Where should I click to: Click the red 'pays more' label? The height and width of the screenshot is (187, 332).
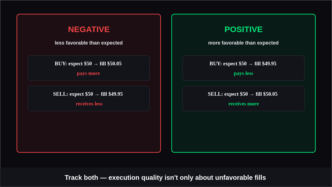(88, 73)
